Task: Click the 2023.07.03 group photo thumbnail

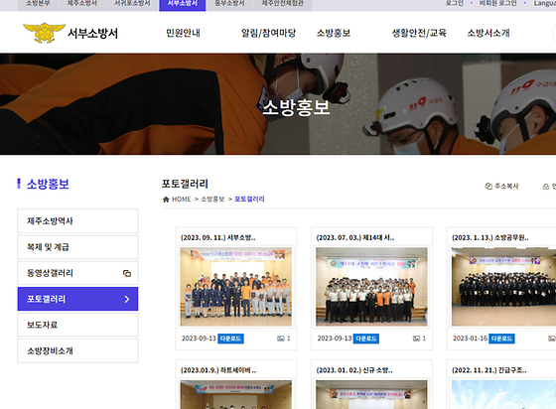Action: pyautogui.click(x=371, y=287)
